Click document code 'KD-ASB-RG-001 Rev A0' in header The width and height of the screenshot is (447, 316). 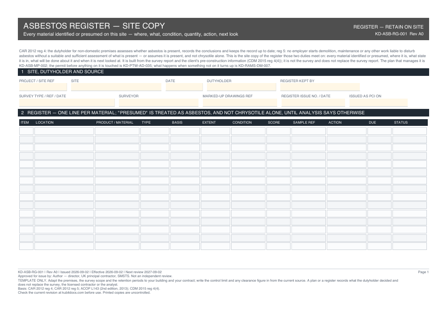(399, 34)
